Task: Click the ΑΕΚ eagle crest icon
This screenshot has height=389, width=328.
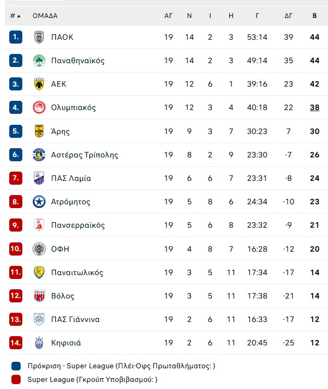Action: (x=39, y=84)
